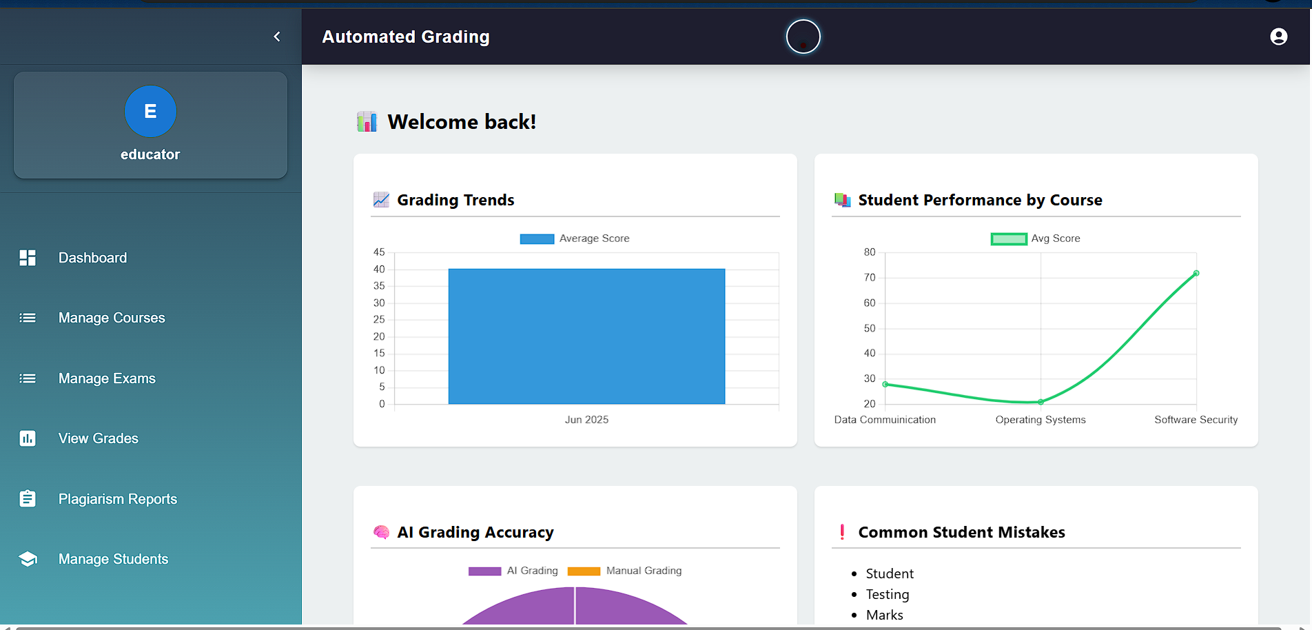This screenshot has height=630, width=1312.
Task: Click the Student Performance books icon
Action: (x=842, y=200)
